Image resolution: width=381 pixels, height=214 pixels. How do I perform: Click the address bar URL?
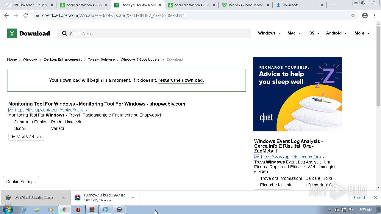coord(114,15)
